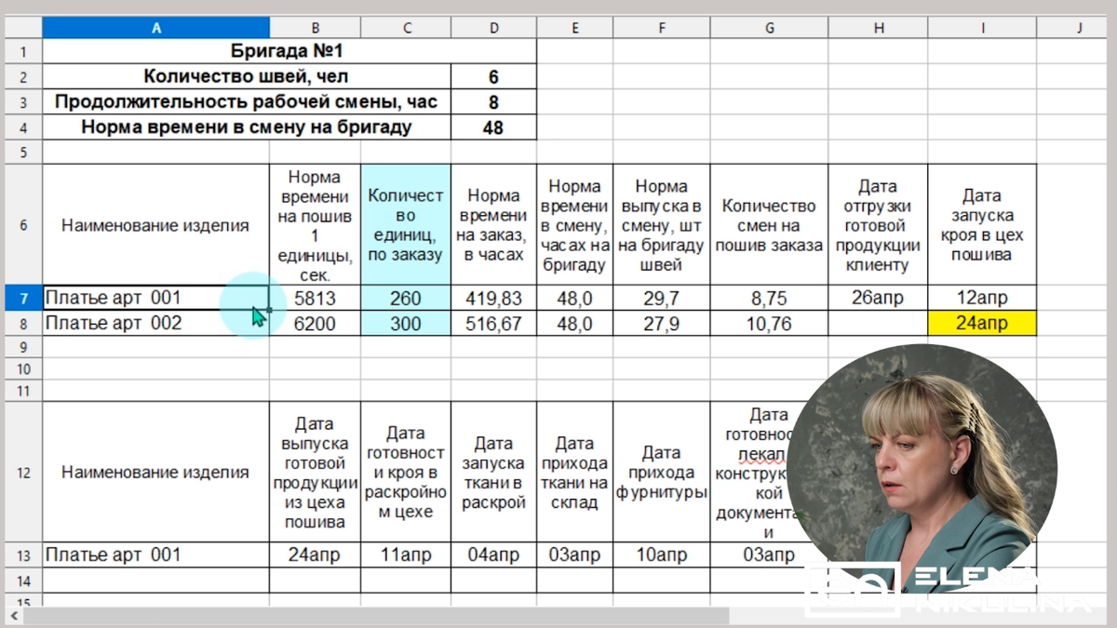The image size is (1117, 628).
Task: Select column A header
Action: pyautogui.click(x=156, y=28)
